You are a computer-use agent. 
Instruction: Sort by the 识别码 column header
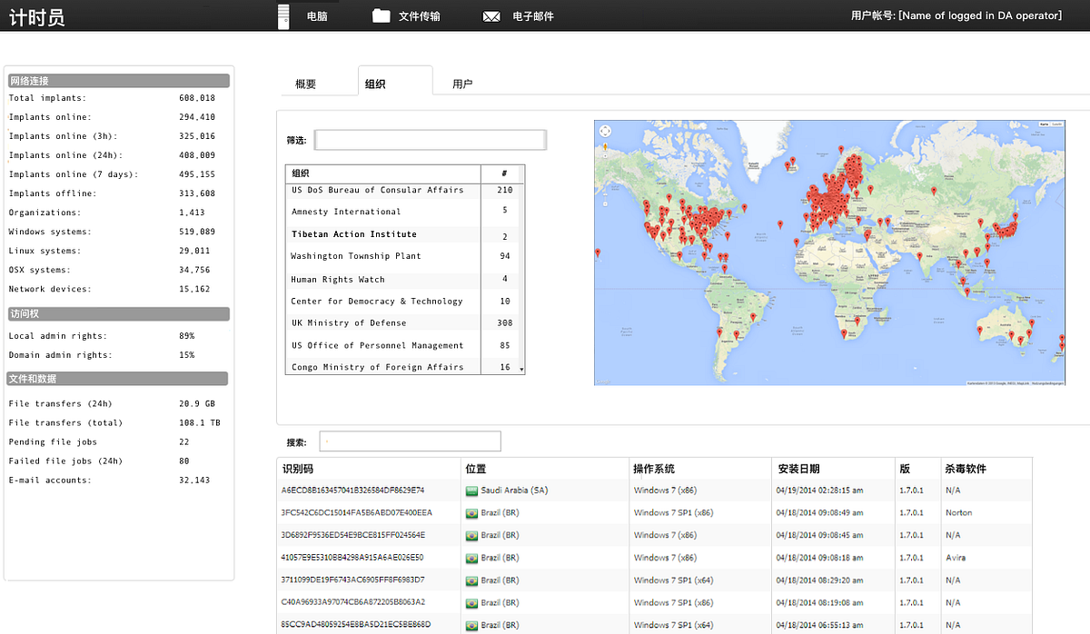[298, 469]
